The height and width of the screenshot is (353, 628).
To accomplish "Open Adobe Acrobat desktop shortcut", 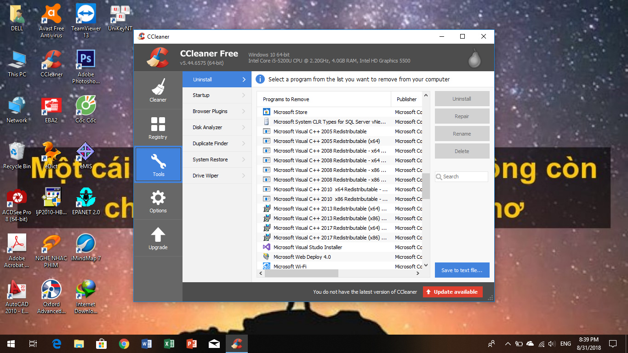I will tap(17, 251).
